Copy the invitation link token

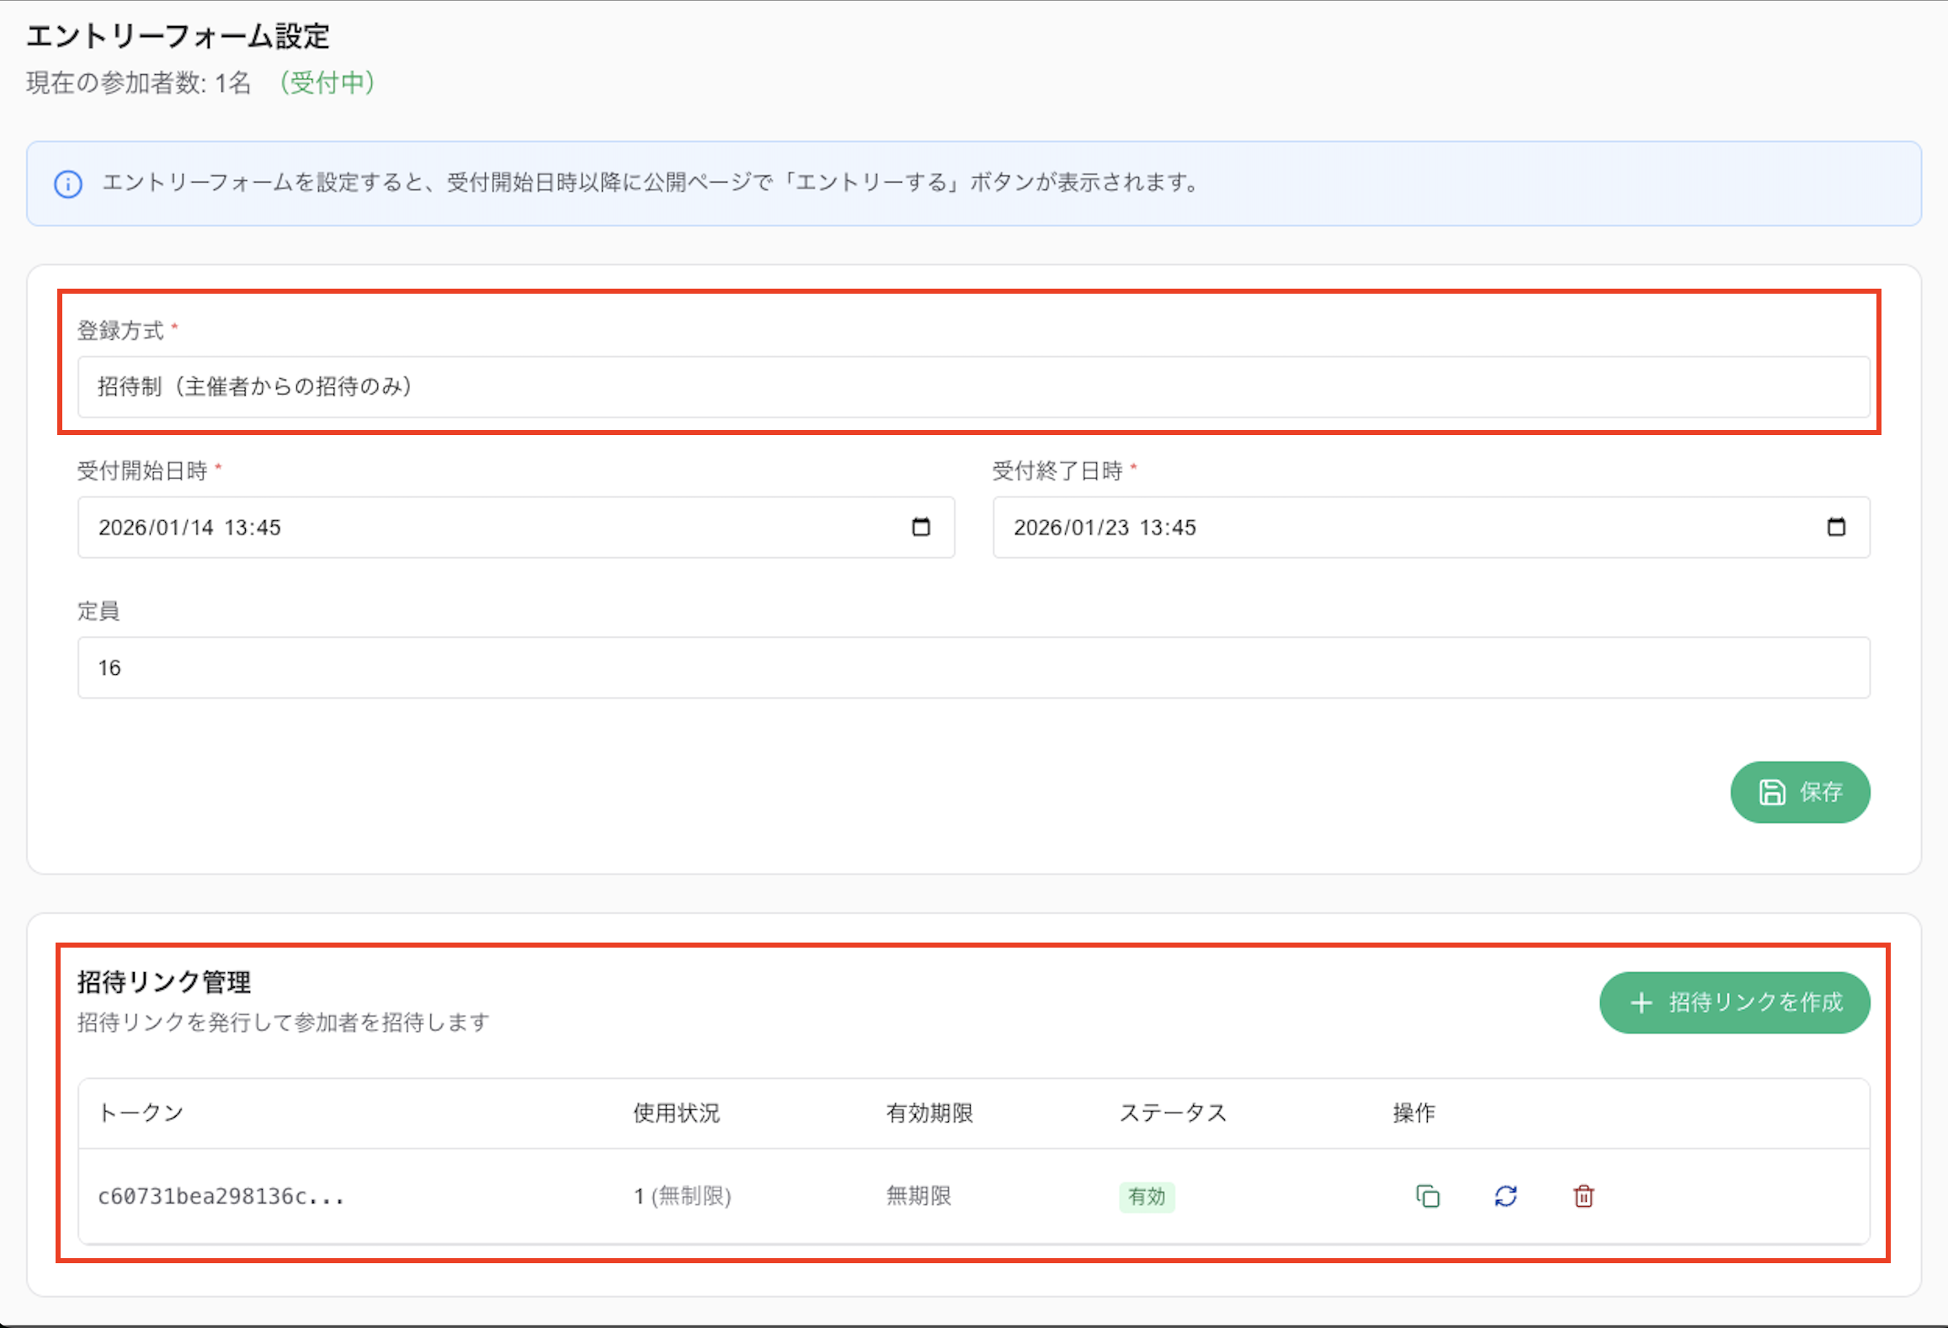tap(1428, 1196)
